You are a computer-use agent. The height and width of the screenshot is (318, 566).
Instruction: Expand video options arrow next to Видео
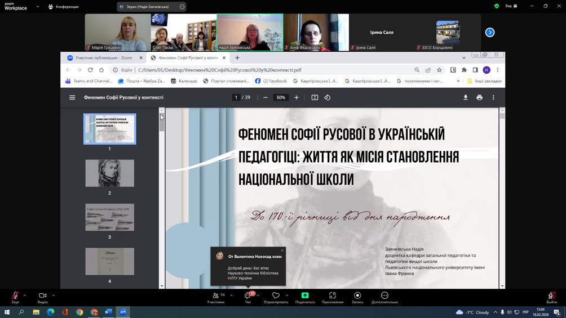click(x=54, y=295)
